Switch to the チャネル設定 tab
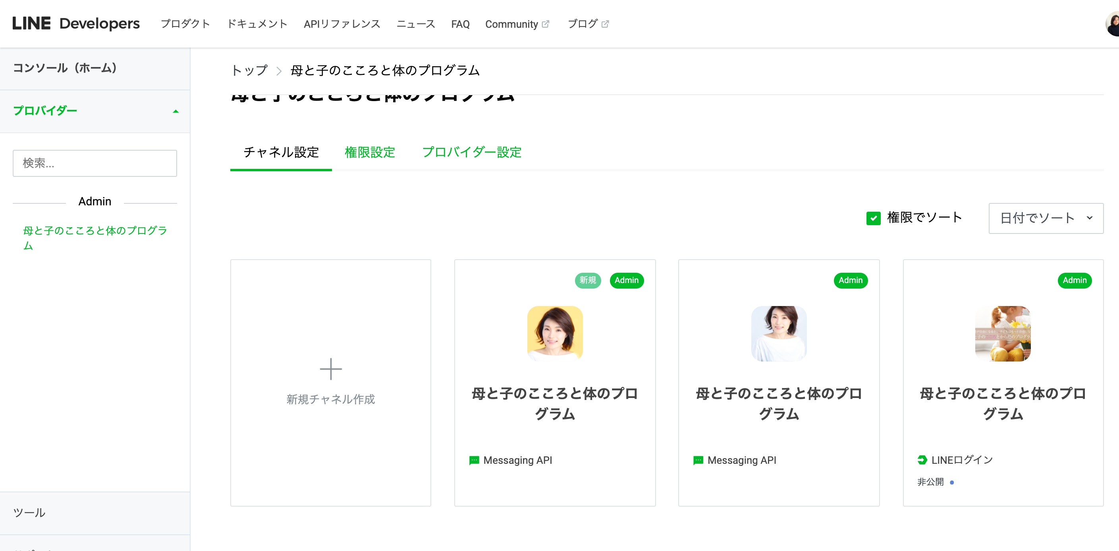1119x551 pixels. pyautogui.click(x=281, y=153)
